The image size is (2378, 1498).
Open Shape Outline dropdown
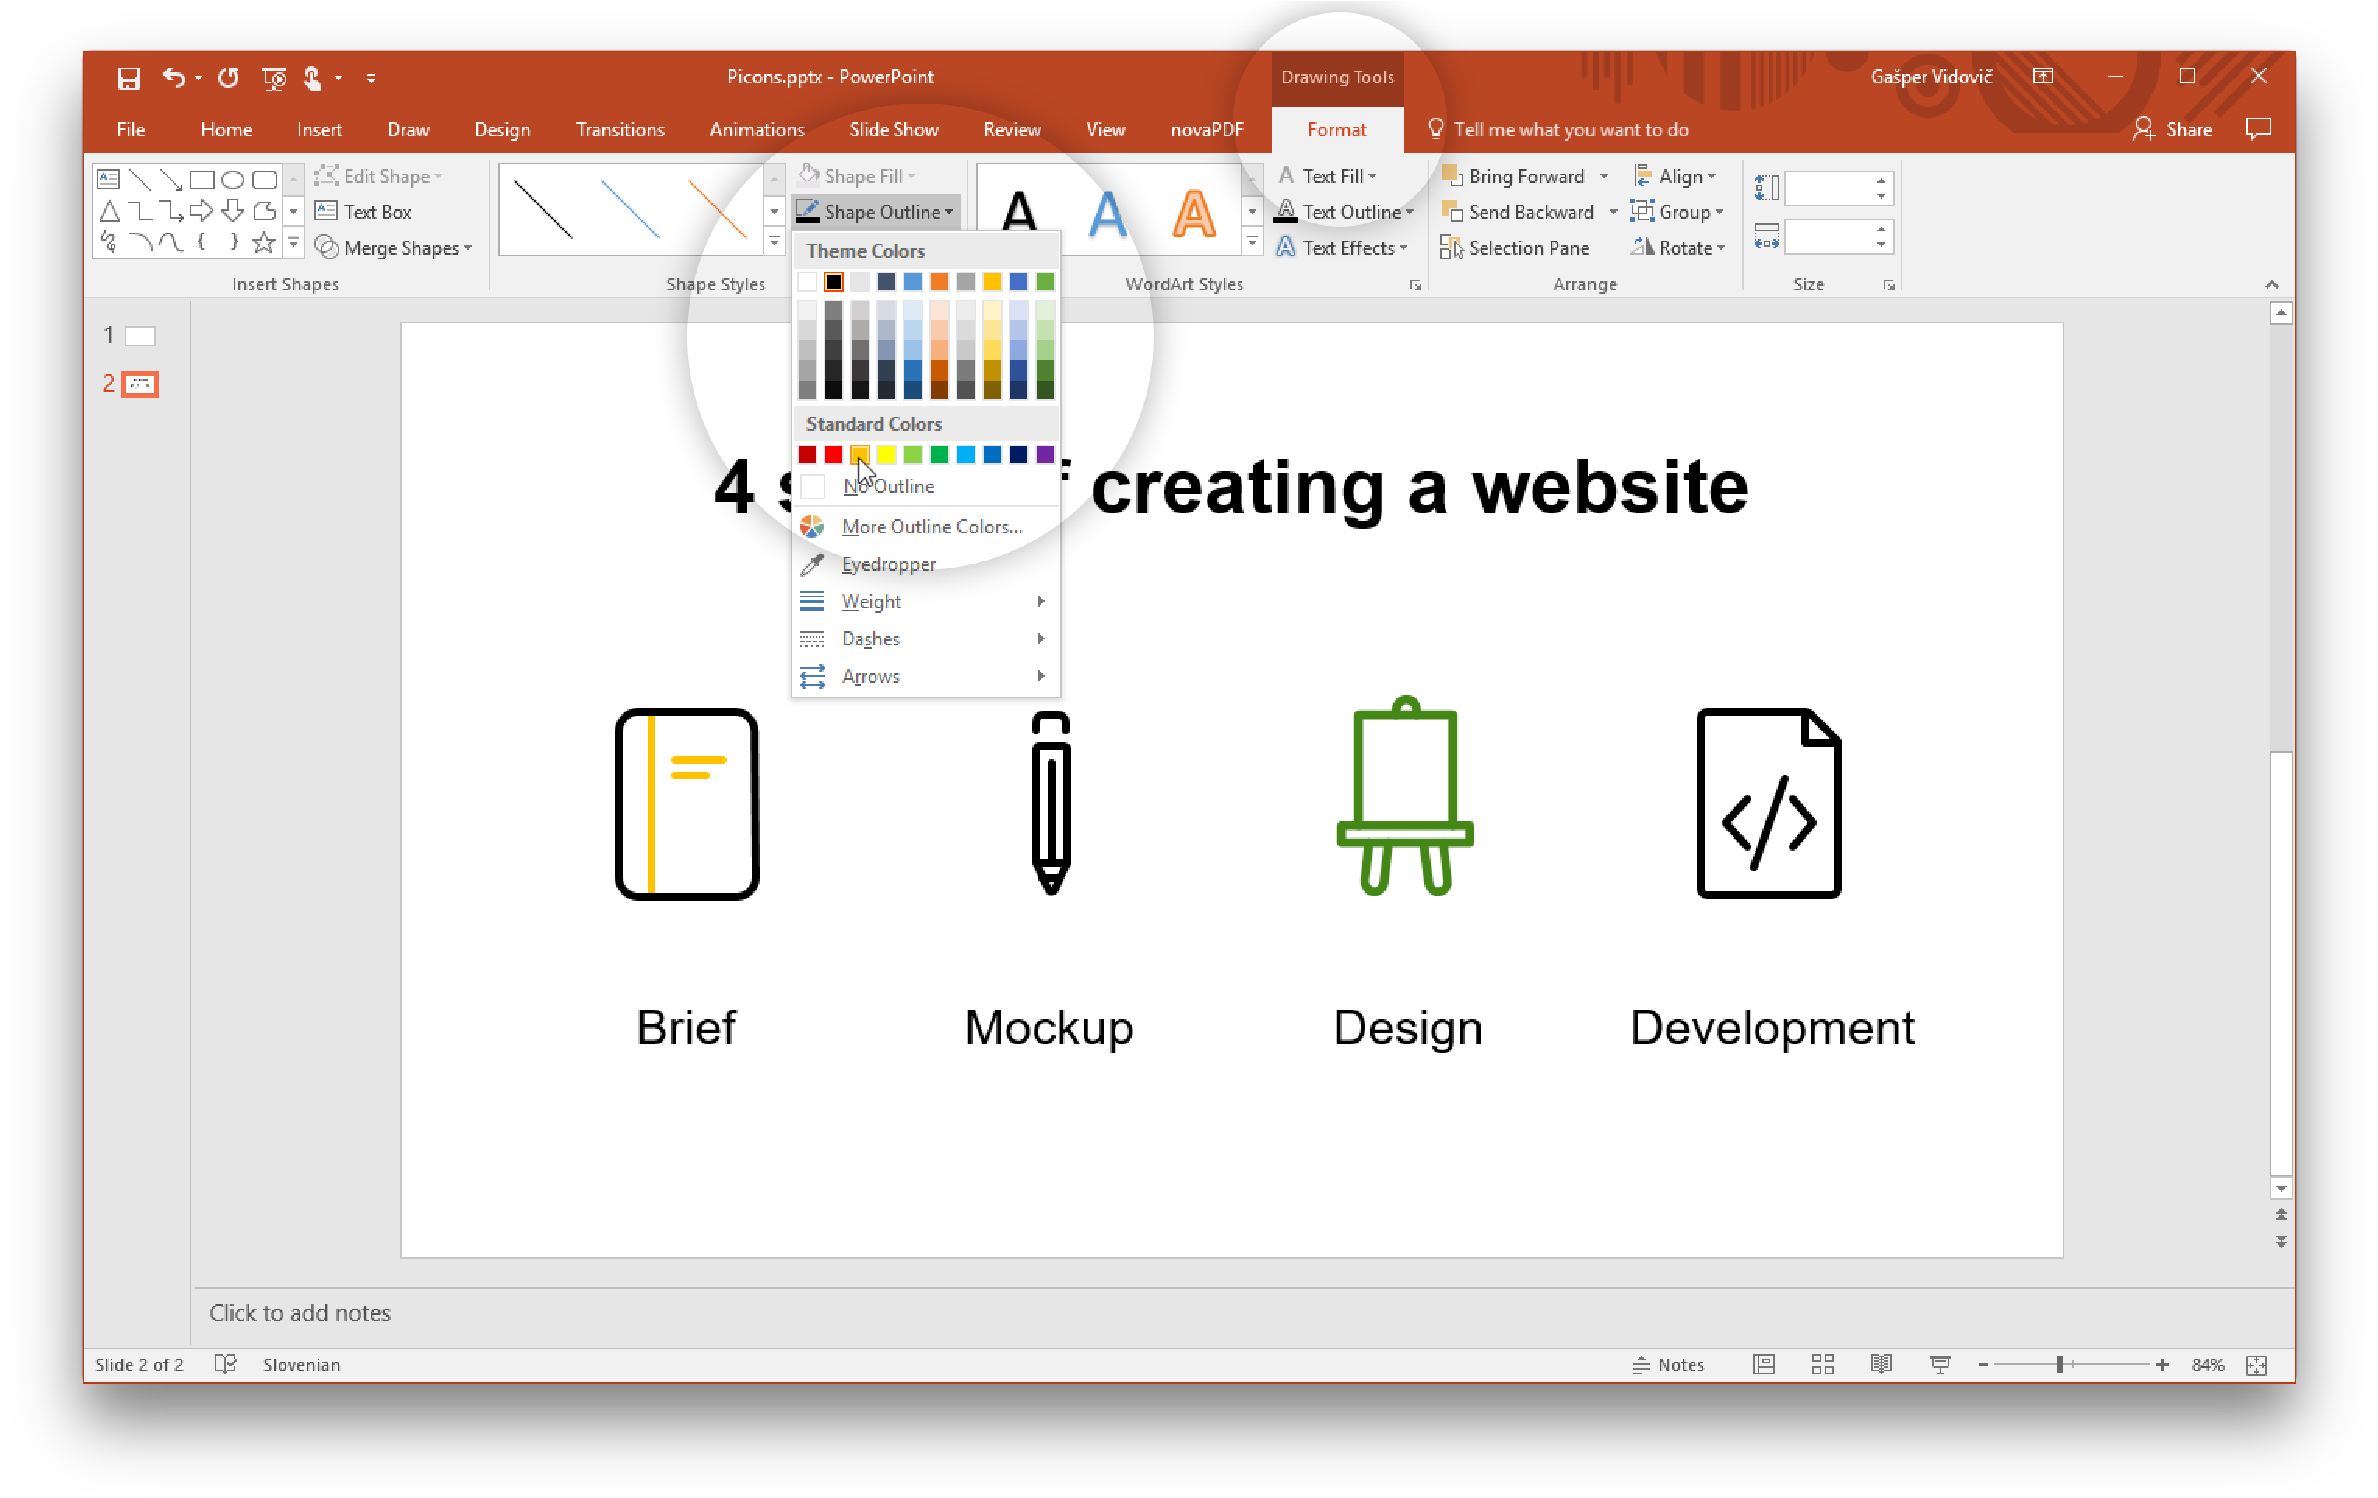click(x=875, y=211)
